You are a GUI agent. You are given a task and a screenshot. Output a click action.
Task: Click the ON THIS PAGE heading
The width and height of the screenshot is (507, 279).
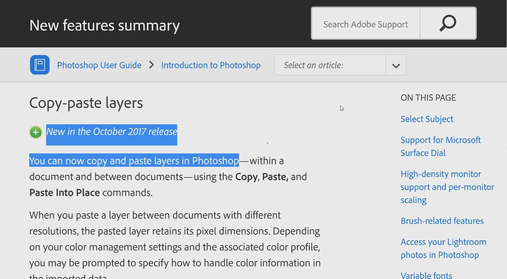[x=428, y=98]
